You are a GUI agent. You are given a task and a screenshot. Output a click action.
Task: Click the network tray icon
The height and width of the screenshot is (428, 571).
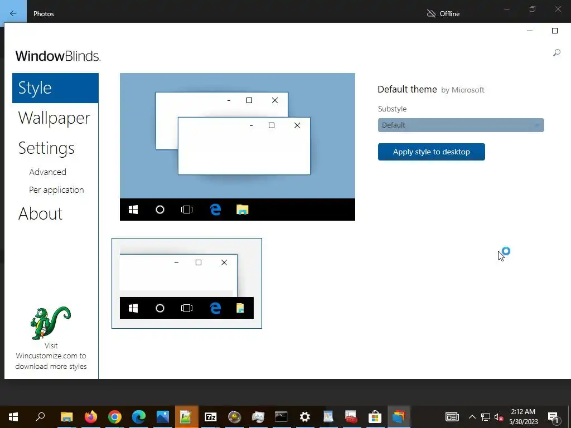(486, 417)
